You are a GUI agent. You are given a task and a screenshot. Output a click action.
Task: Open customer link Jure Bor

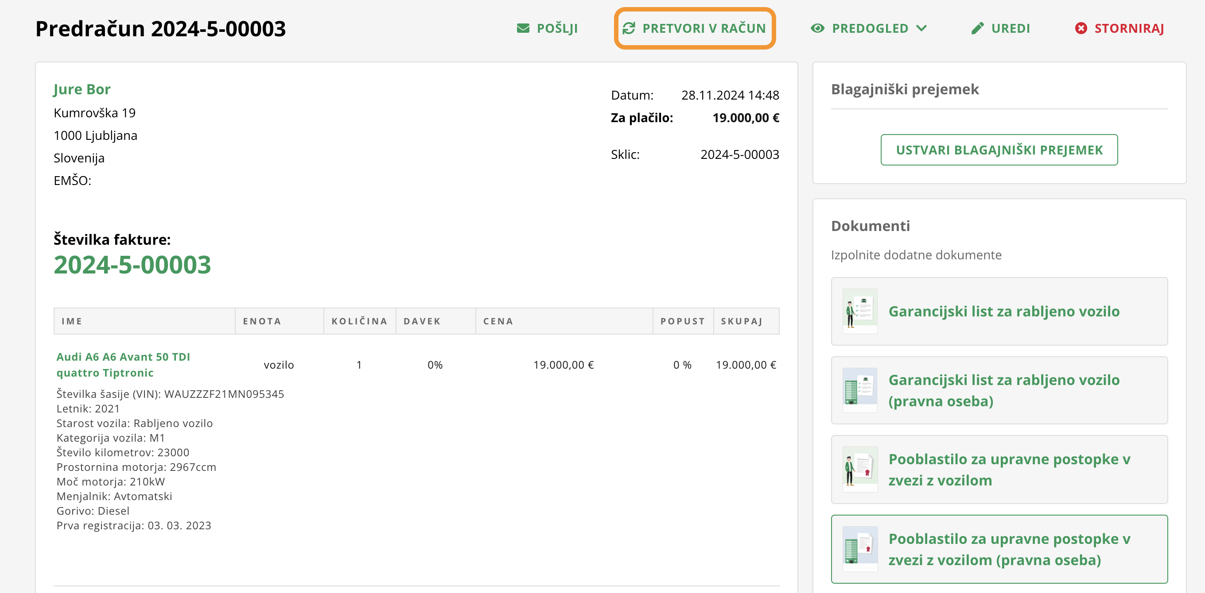(x=82, y=89)
